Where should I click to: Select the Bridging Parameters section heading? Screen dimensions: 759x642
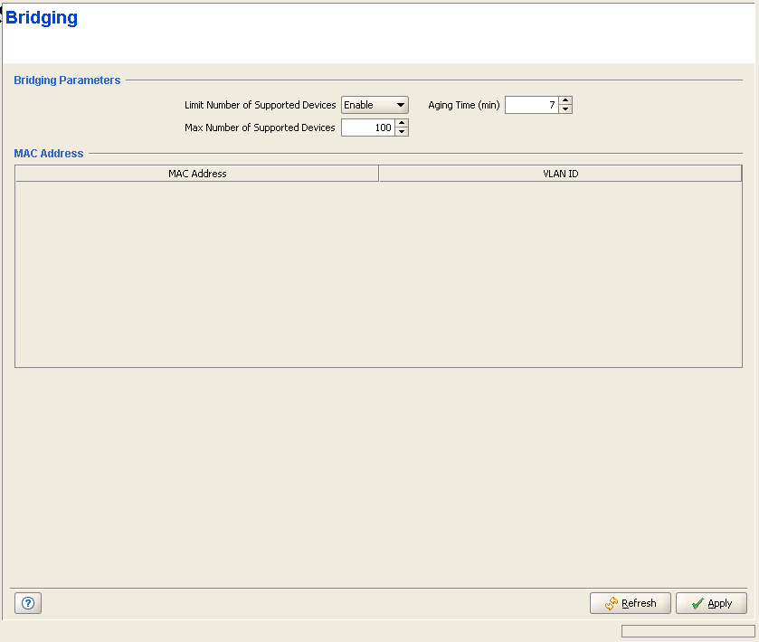[67, 80]
